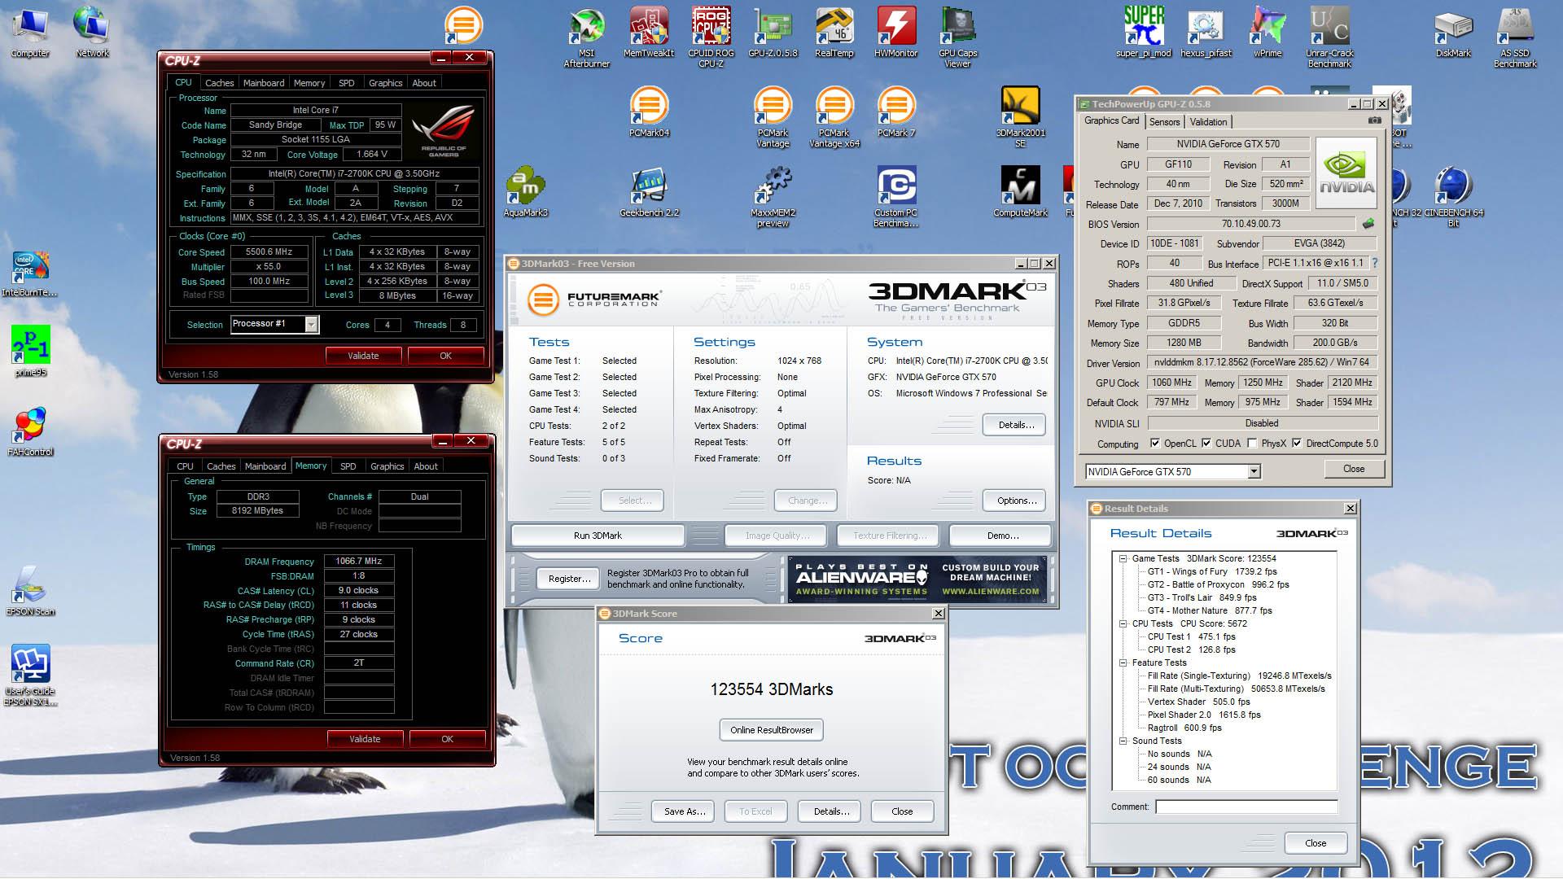Open SPD tab in bottom CPU-Z window
1563x879 pixels.
[348, 466]
